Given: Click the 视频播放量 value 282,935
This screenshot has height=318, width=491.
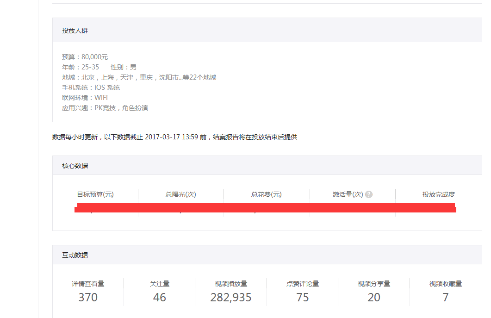Looking at the screenshot, I should tap(231, 297).
